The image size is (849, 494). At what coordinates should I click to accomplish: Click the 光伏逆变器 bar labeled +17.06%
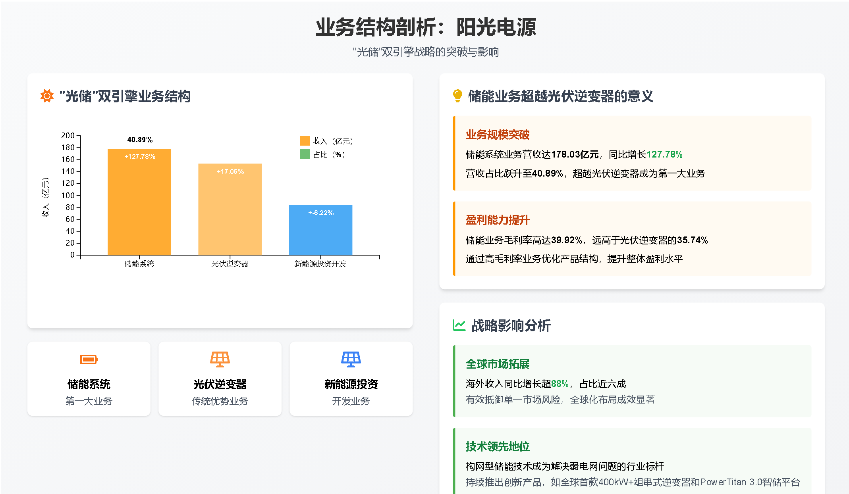[230, 210]
